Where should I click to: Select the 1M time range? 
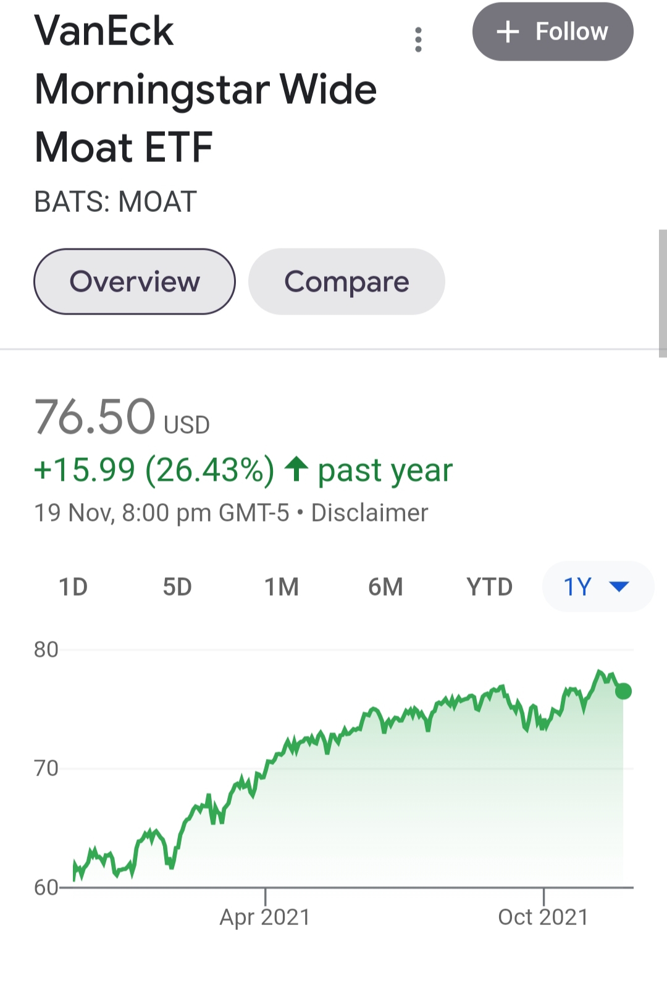282,586
